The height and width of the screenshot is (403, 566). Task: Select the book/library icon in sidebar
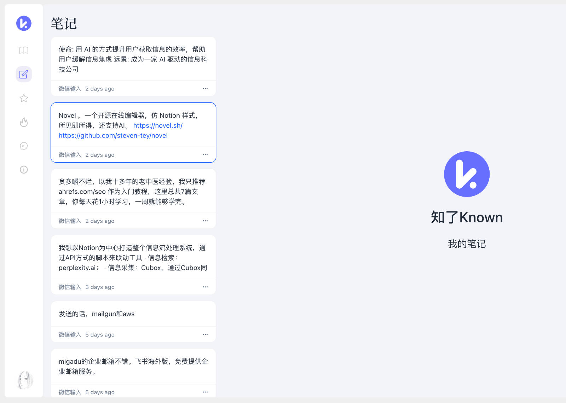(23, 50)
